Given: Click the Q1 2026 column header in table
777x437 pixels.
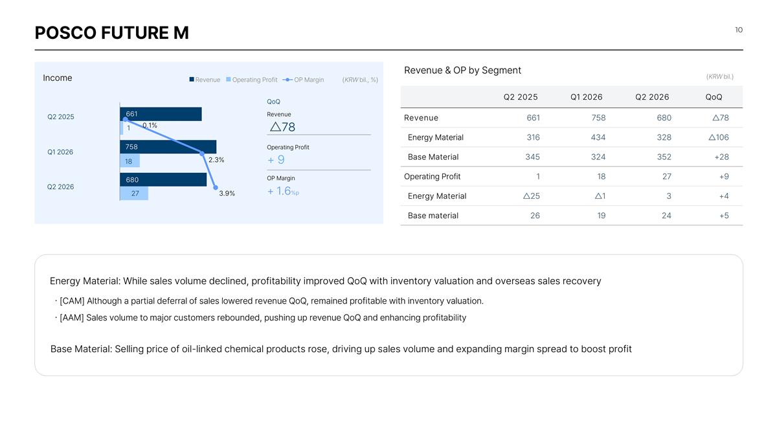Looking at the screenshot, I should 587,97.
